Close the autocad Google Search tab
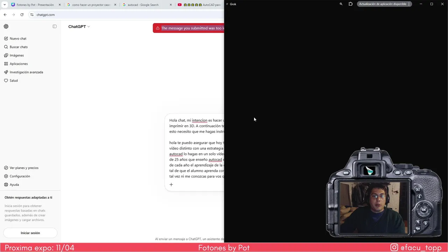 (x=171, y=5)
